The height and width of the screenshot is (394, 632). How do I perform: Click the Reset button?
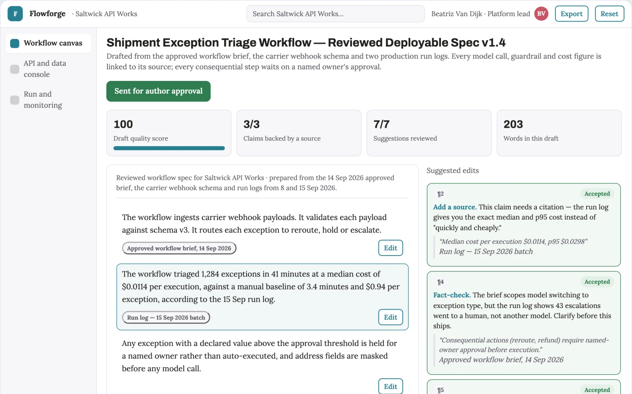point(609,14)
